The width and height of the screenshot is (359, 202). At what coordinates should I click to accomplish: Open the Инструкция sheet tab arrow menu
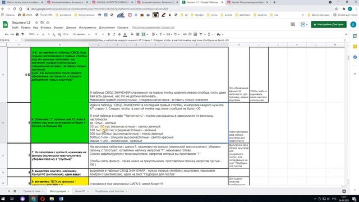[x=68, y=191]
